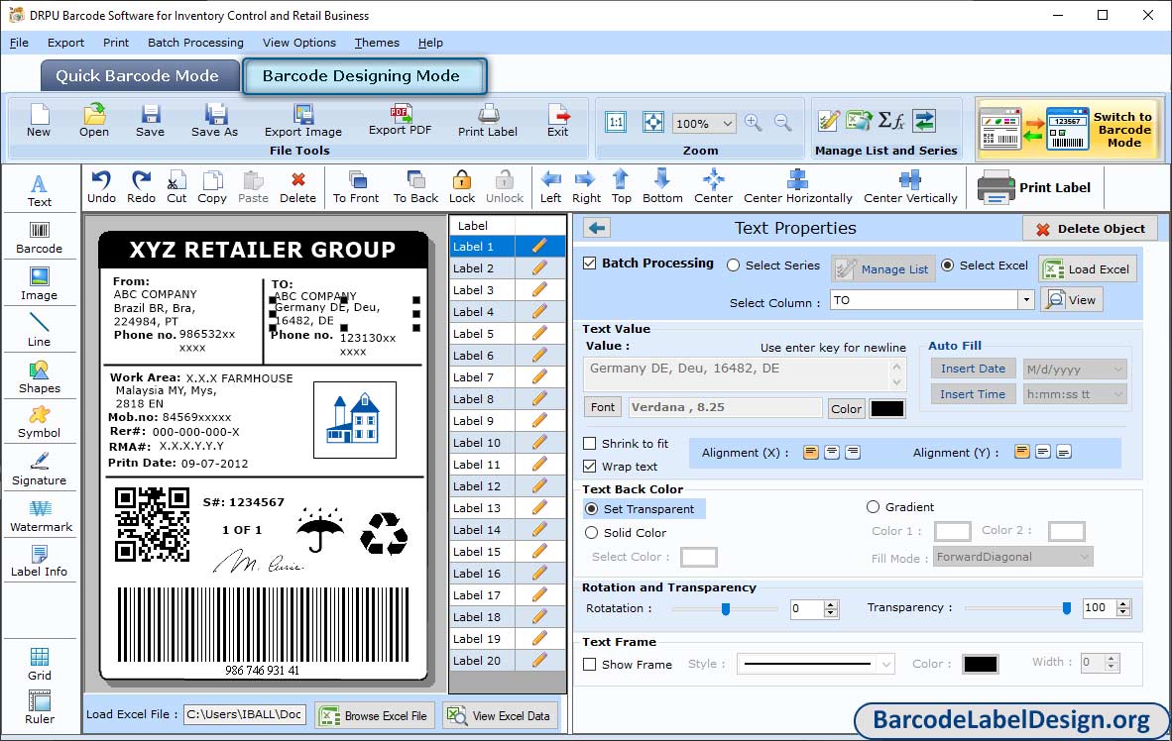Switch to Barcode Designing Mode tab
This screenshot has height=741, width=1172.
tap(365, 76)
